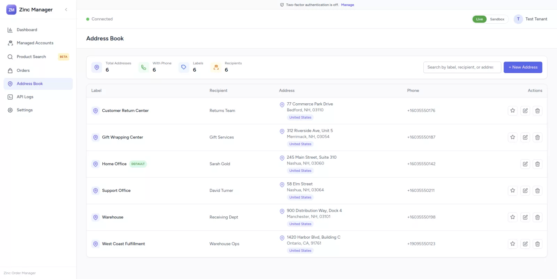The width and height of the screenshot is (557, 279).
Task: Click the Total Addresses pin icon
Action: click(x=97, y=67)
